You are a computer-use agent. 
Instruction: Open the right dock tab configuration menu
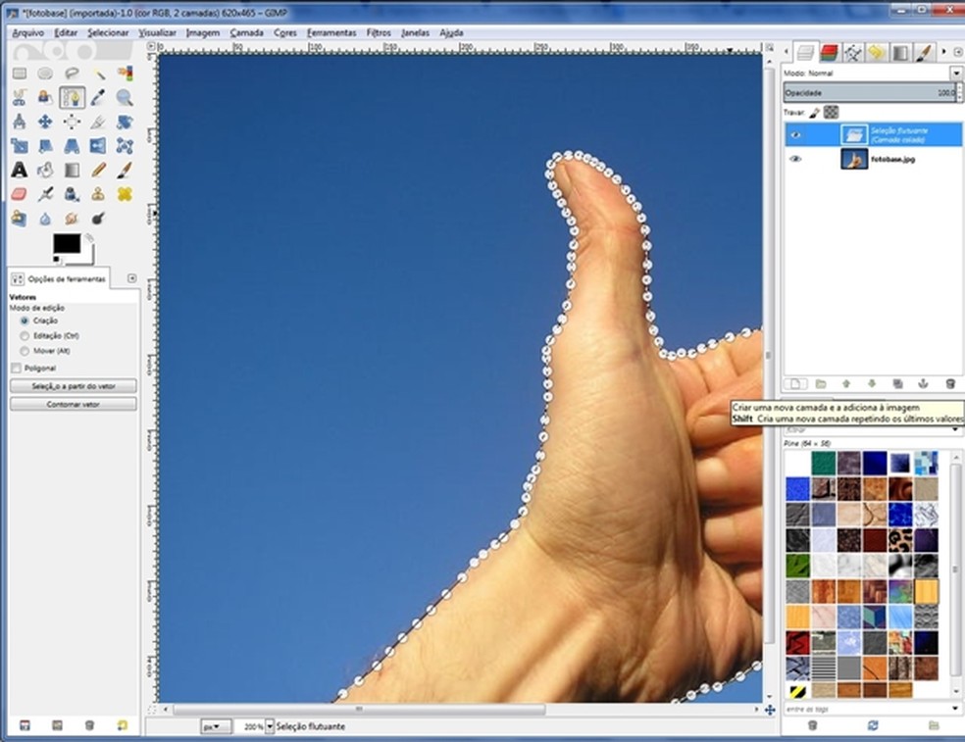pos(957,52)
